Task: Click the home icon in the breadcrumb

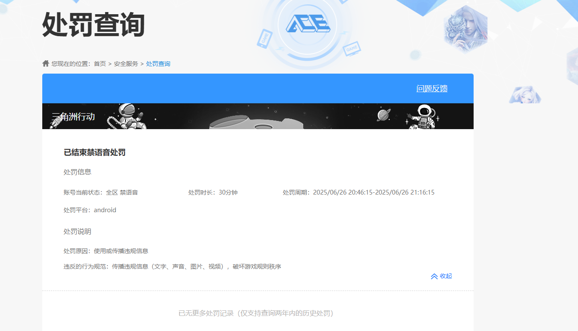Action: [46, 64]
